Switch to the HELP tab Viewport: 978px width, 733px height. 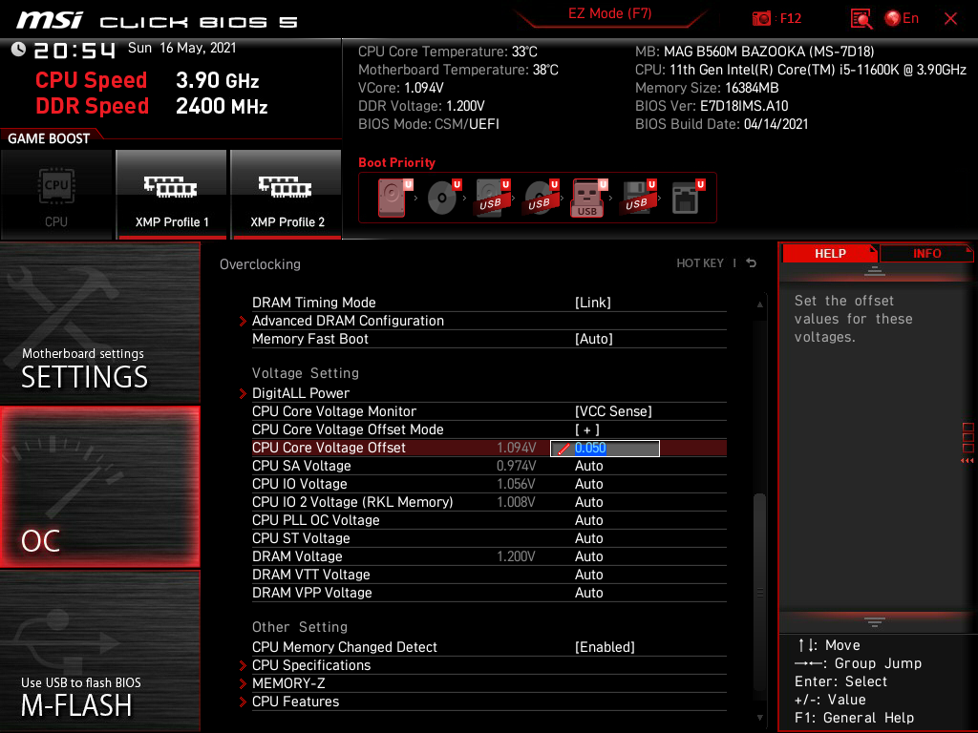coord(830,254)
